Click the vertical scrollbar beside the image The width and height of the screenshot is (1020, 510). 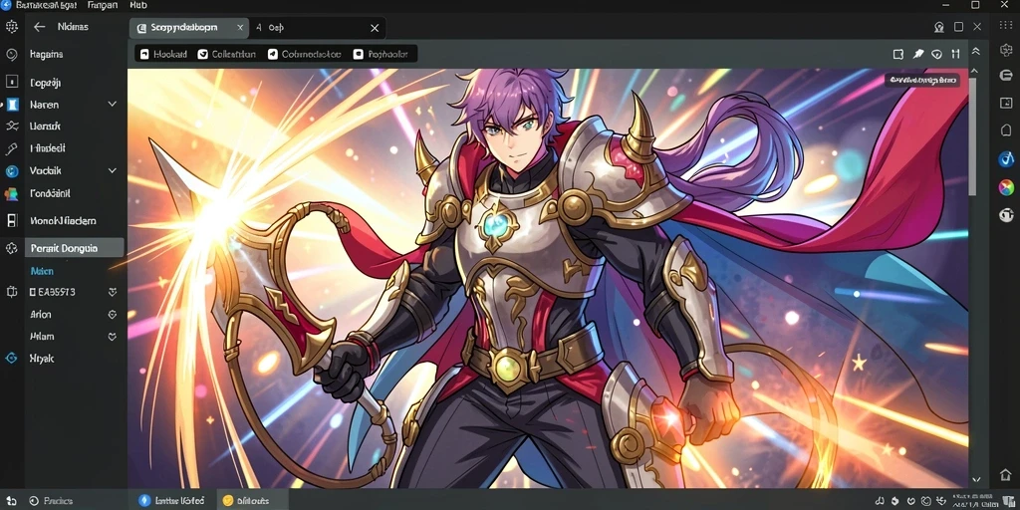click(x=972, y=136)
